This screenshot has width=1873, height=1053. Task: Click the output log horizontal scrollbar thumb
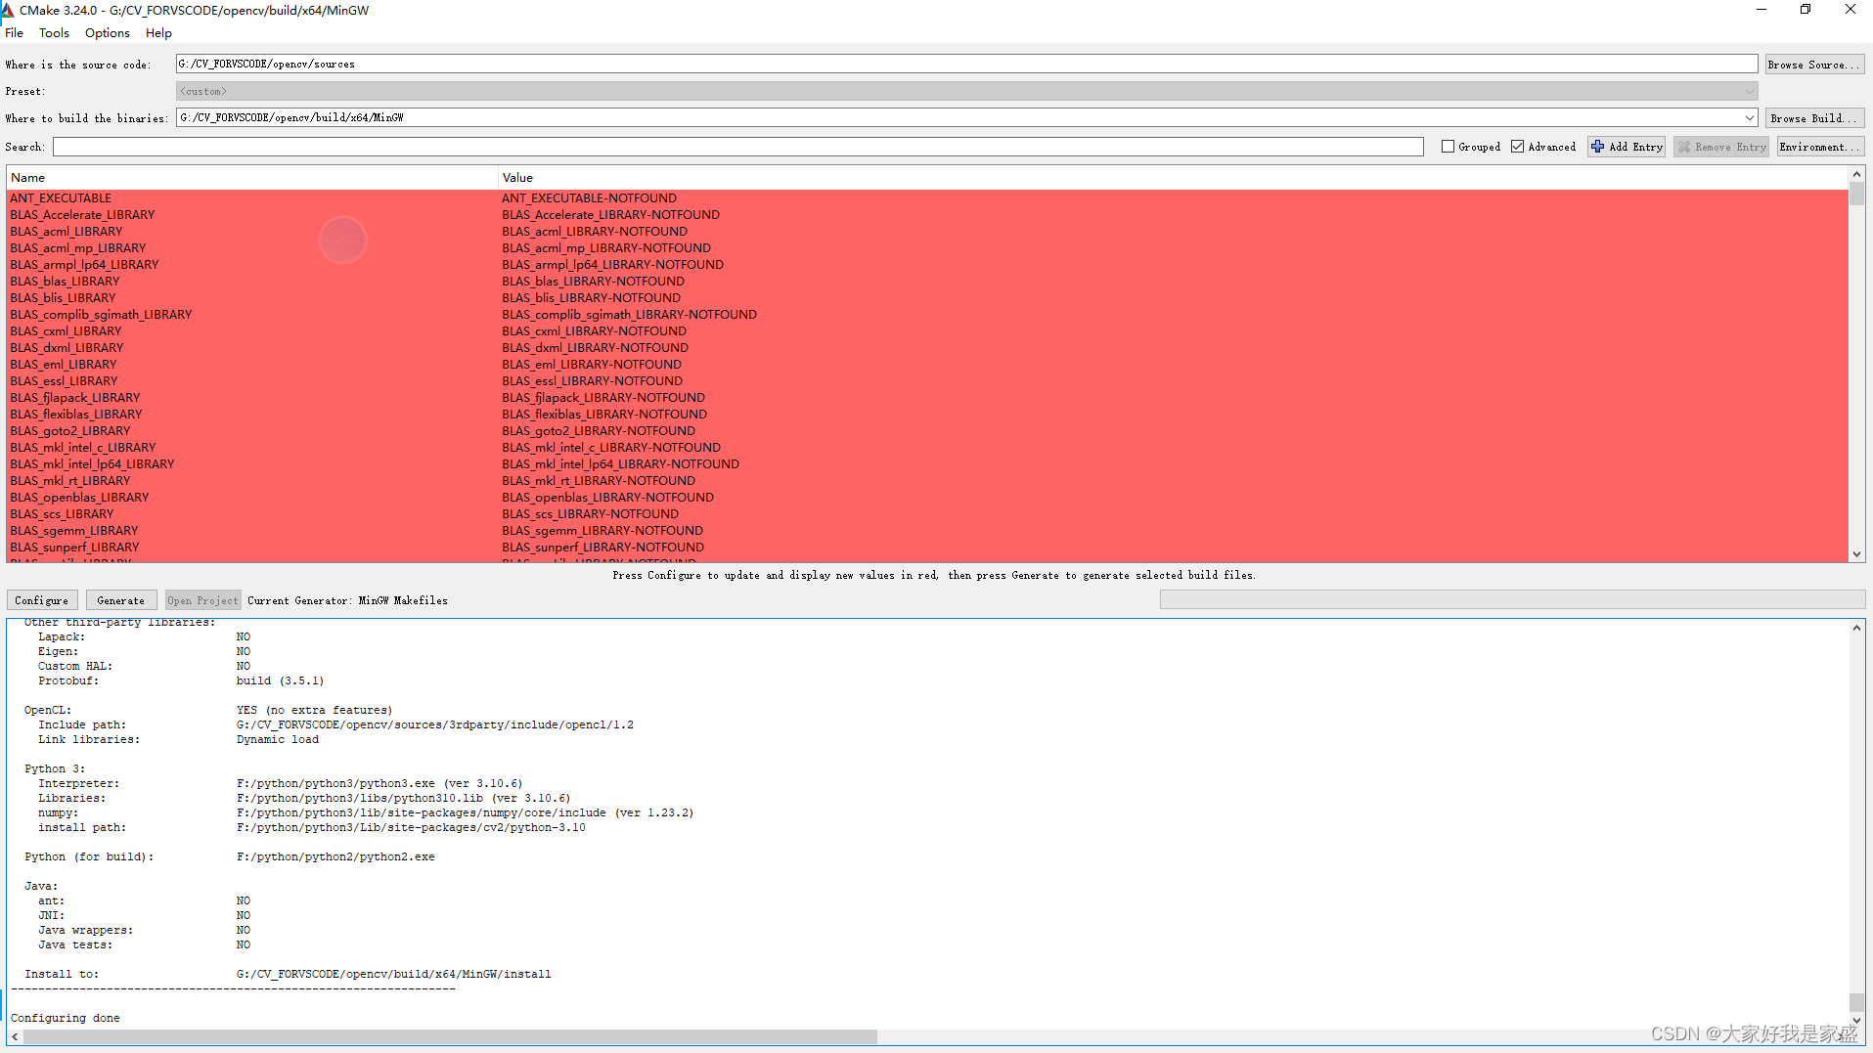[450, 1036]
